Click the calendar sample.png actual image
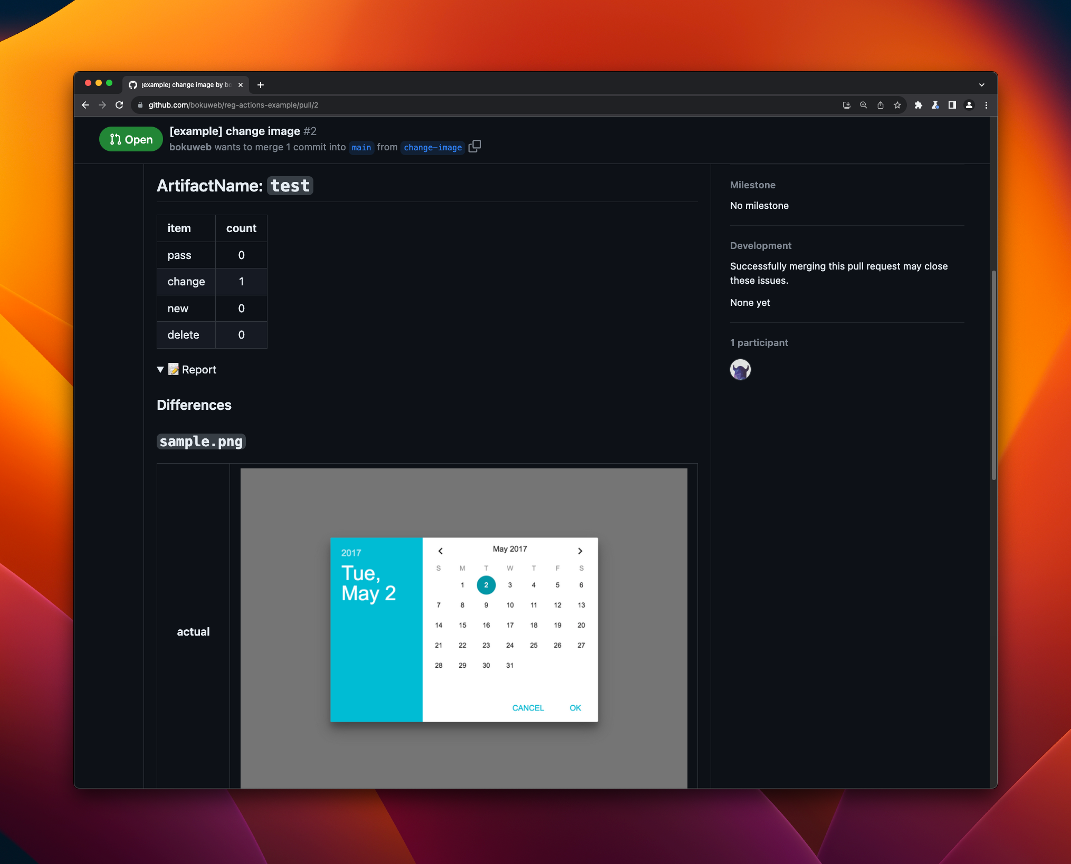The image size is (1071, 864). [464, 628]
